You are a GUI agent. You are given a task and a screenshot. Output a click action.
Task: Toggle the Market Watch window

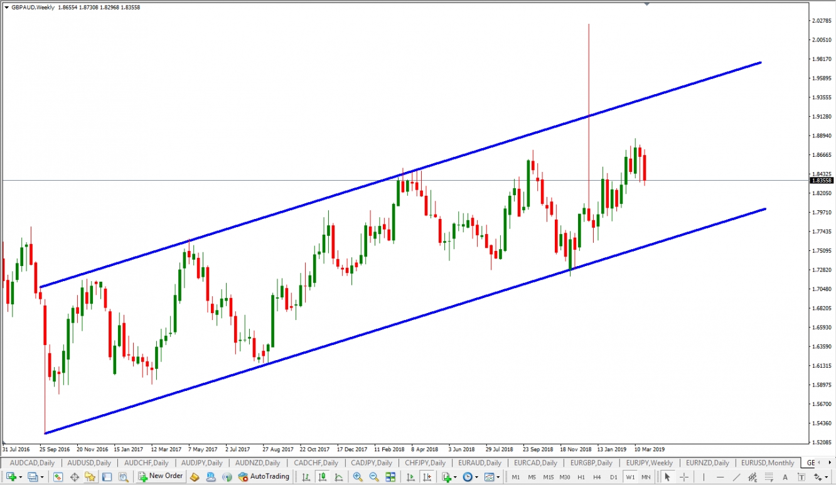pyautogui.click(x=58, y=477)
